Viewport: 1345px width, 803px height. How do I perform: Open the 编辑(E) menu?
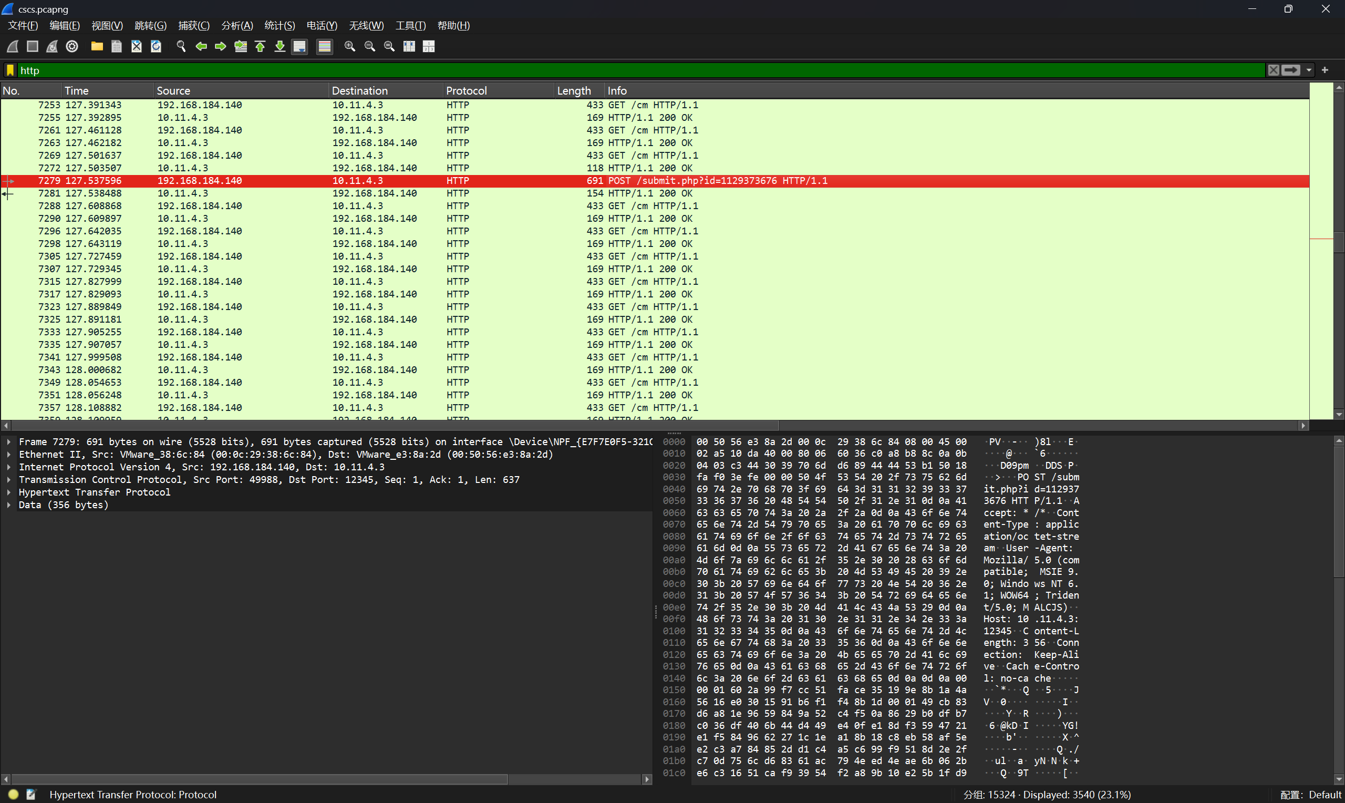click(64, 25)
